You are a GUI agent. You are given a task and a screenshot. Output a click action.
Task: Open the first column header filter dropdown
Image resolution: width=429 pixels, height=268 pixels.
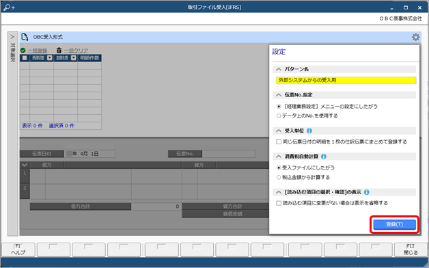(x=49, y=57)
